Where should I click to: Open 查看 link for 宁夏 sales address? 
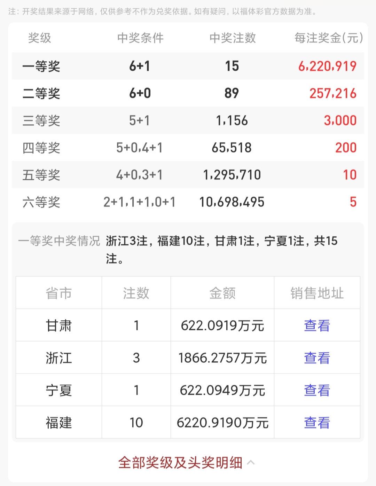[x=316, y=390]
